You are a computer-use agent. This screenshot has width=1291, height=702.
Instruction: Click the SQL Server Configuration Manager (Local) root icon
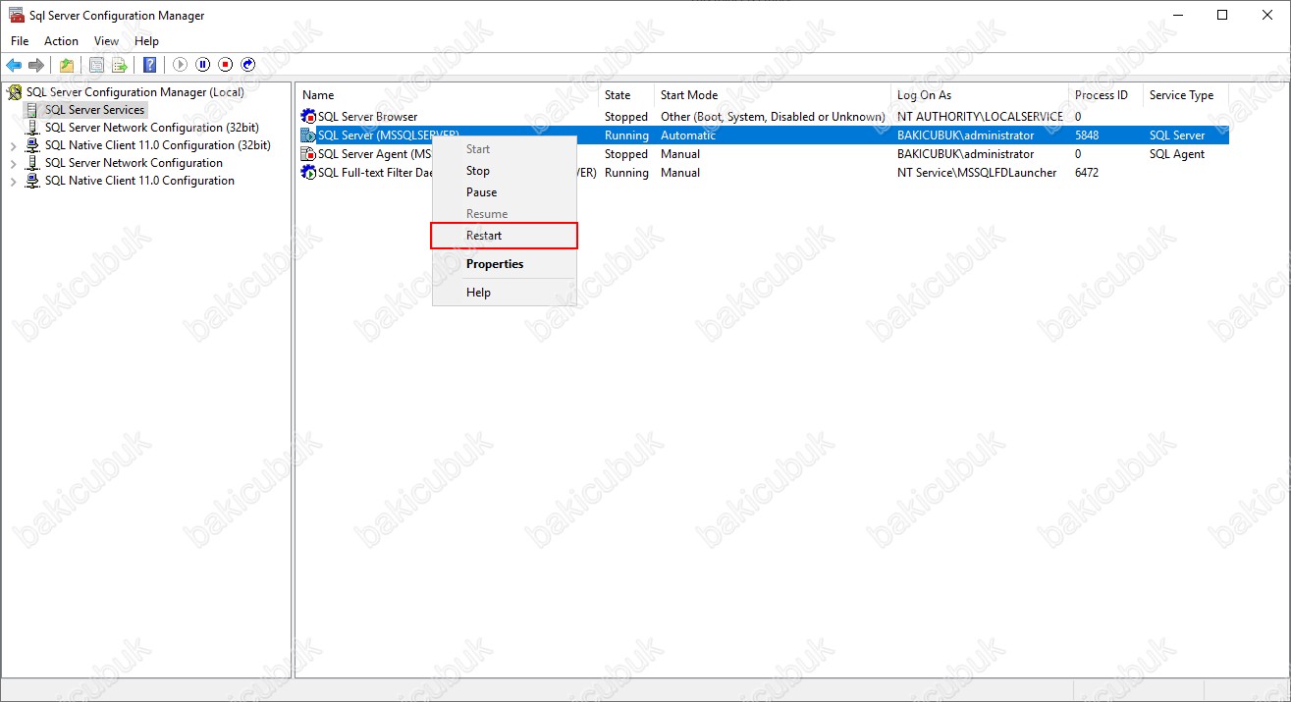pos(15,92)
